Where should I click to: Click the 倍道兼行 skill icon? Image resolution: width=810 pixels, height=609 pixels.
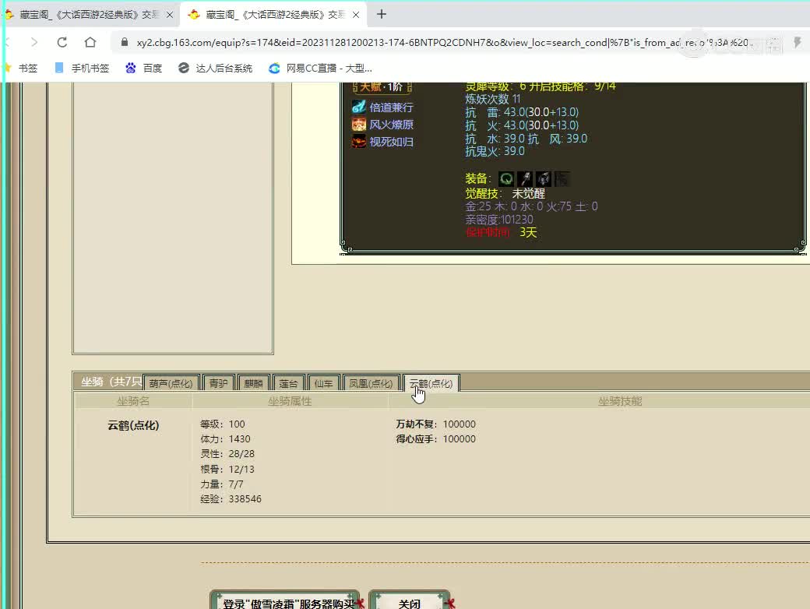click(358, 107)
